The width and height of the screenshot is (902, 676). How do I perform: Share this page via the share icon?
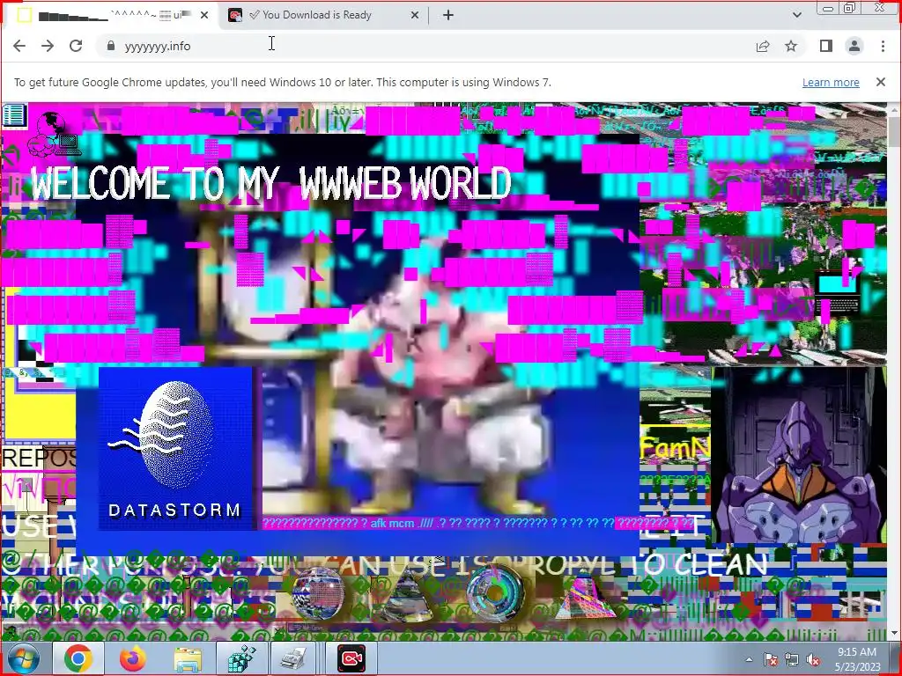763,46
